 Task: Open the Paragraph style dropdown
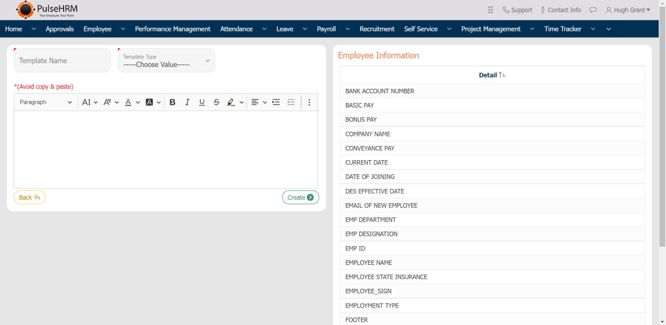45,102
